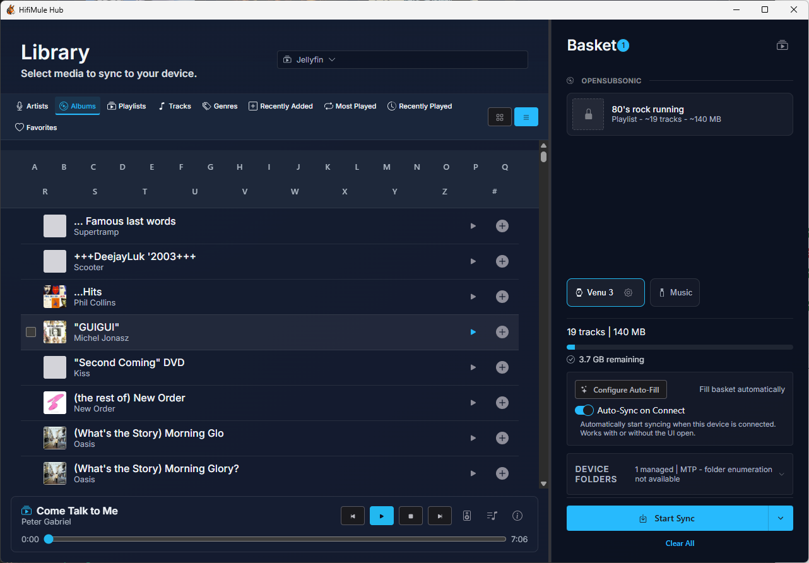Viewport: 809px width, 563px height.
Task: Stop playback
Action: pos(411,516)
